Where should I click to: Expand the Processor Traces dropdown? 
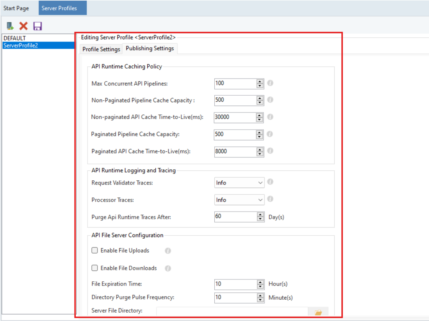click(x=260, y=200)
